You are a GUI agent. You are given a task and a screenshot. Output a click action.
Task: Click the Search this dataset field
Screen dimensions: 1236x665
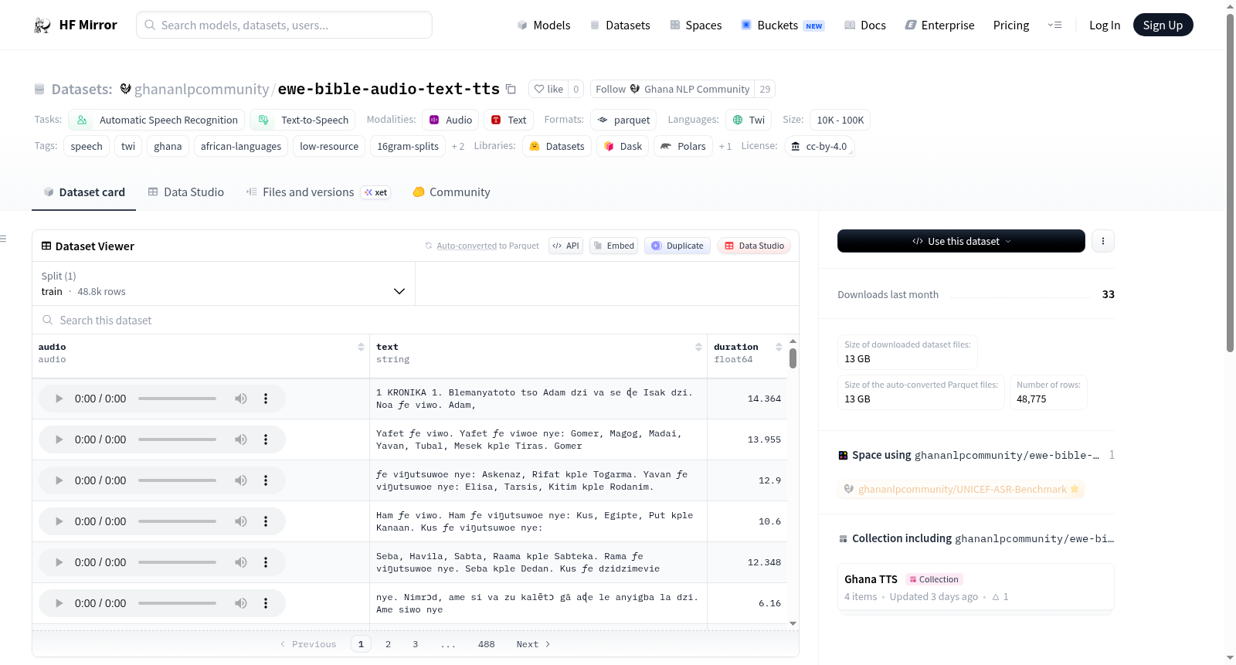(416, 320)
